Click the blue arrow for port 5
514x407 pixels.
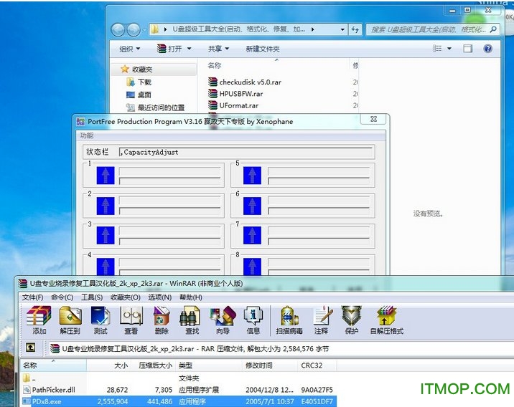(x=252, y=176)
